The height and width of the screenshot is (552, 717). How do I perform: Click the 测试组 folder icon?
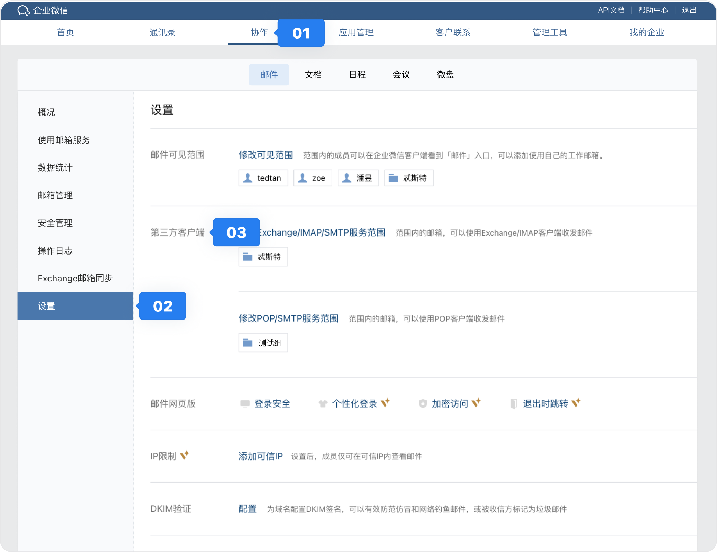(248, 343)
